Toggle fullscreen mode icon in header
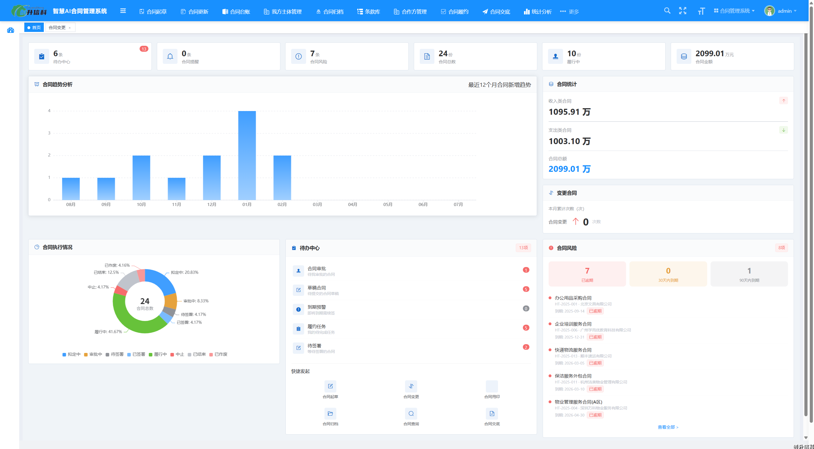This screenshot has height=449, width=814. [x=683, y=11]
